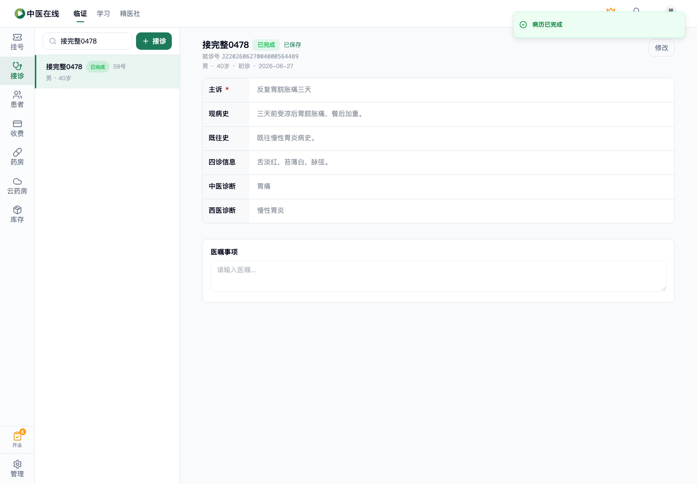This screenshot has width=697, height=484.
Task: Open the user avatar menu
Action: click(x=670, y=10)
